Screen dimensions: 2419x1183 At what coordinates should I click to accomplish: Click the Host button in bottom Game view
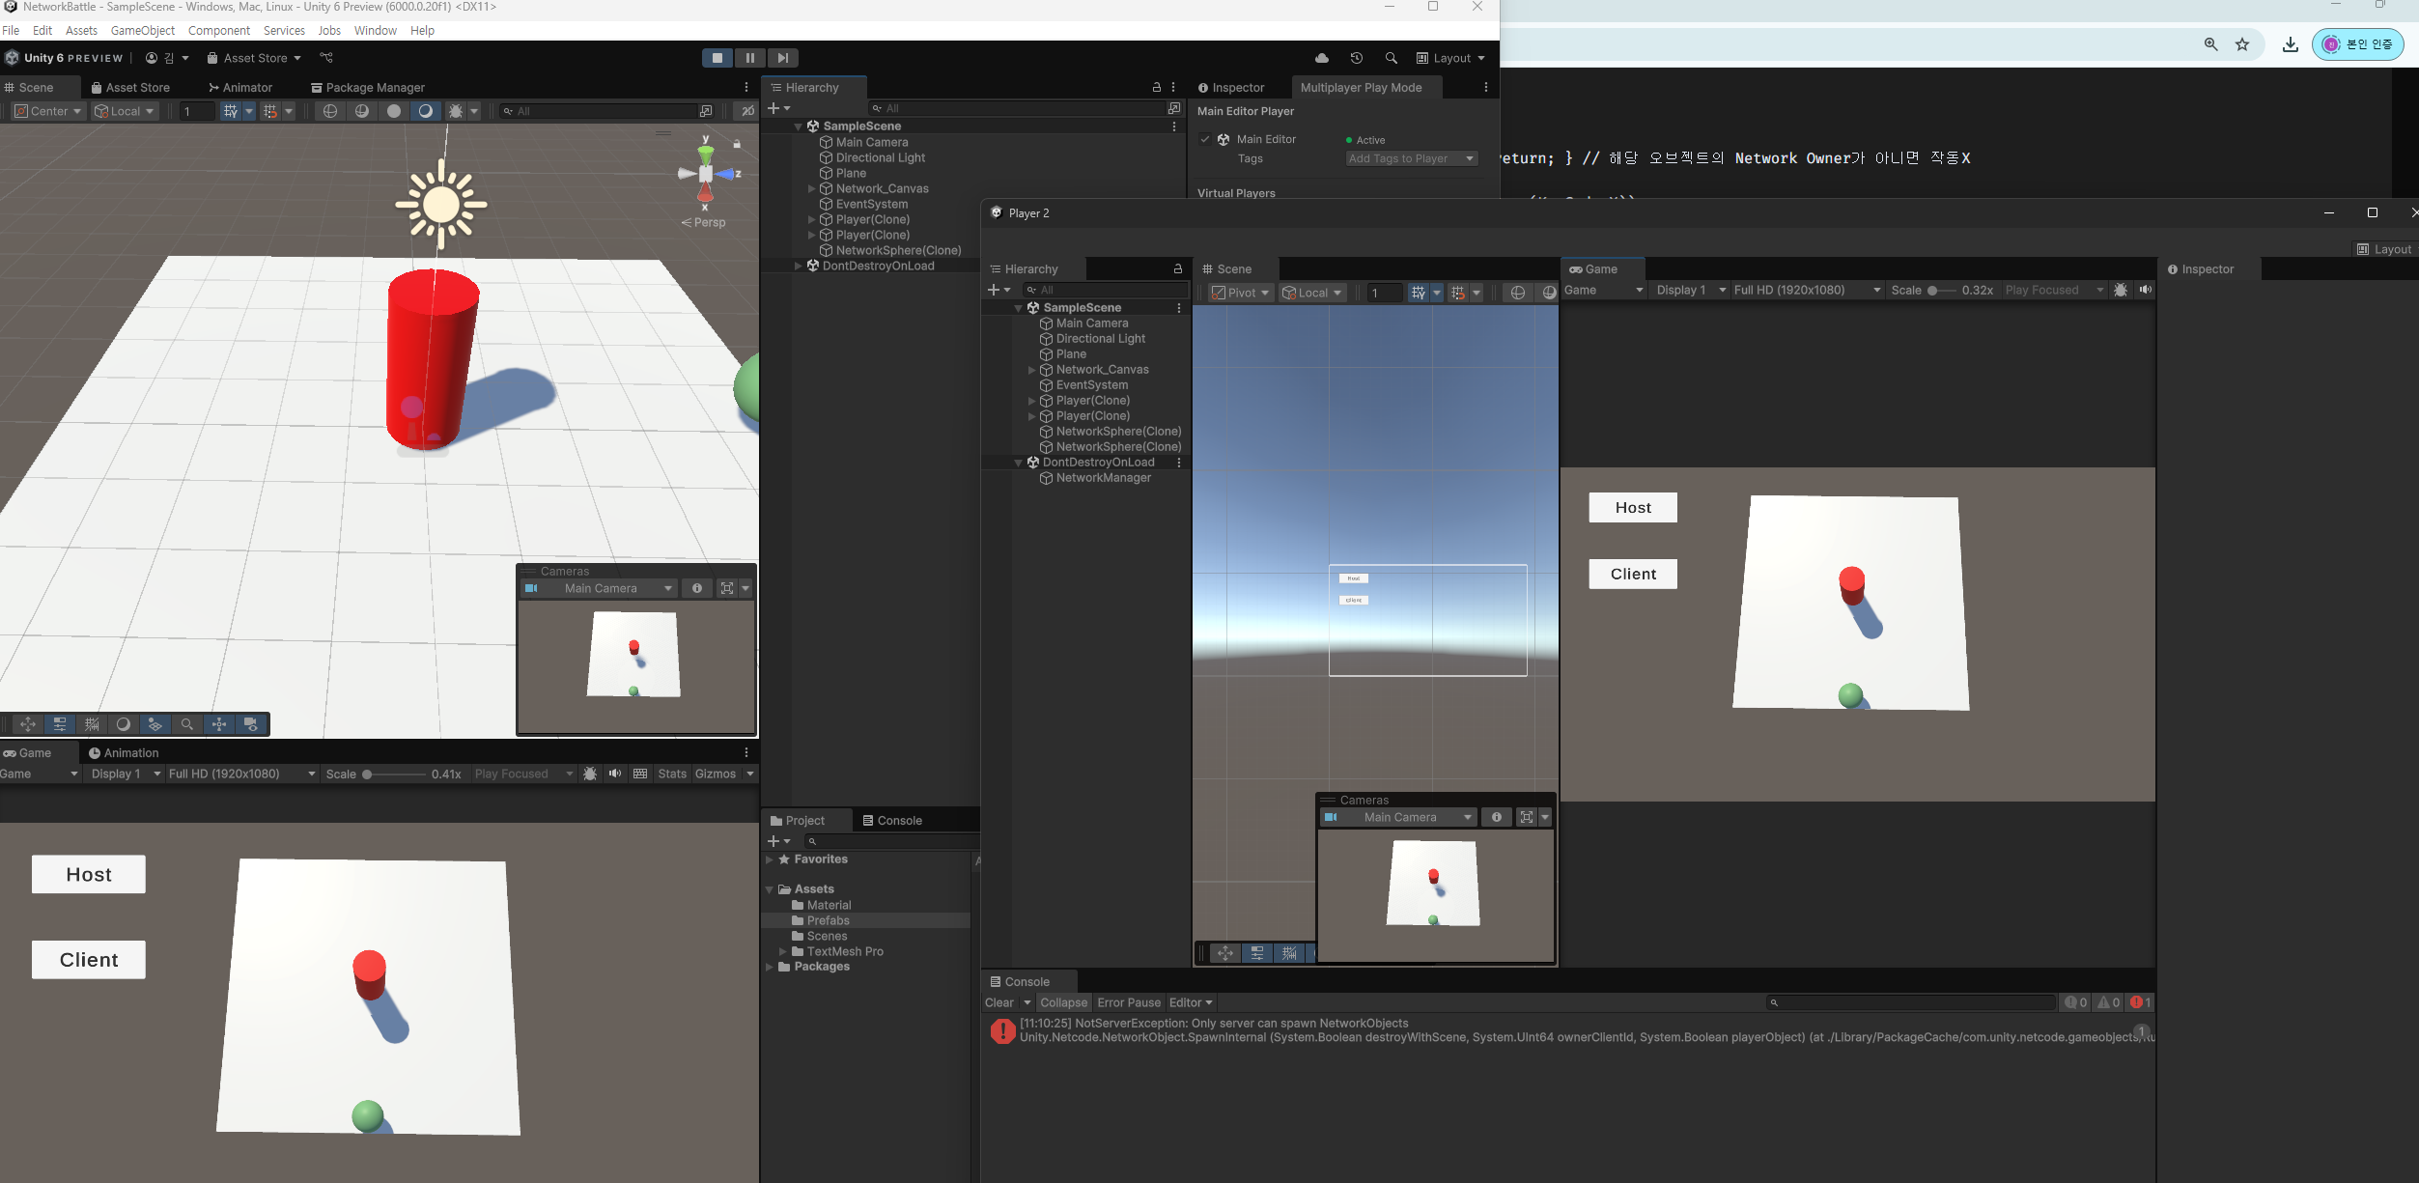coord(89,874)
